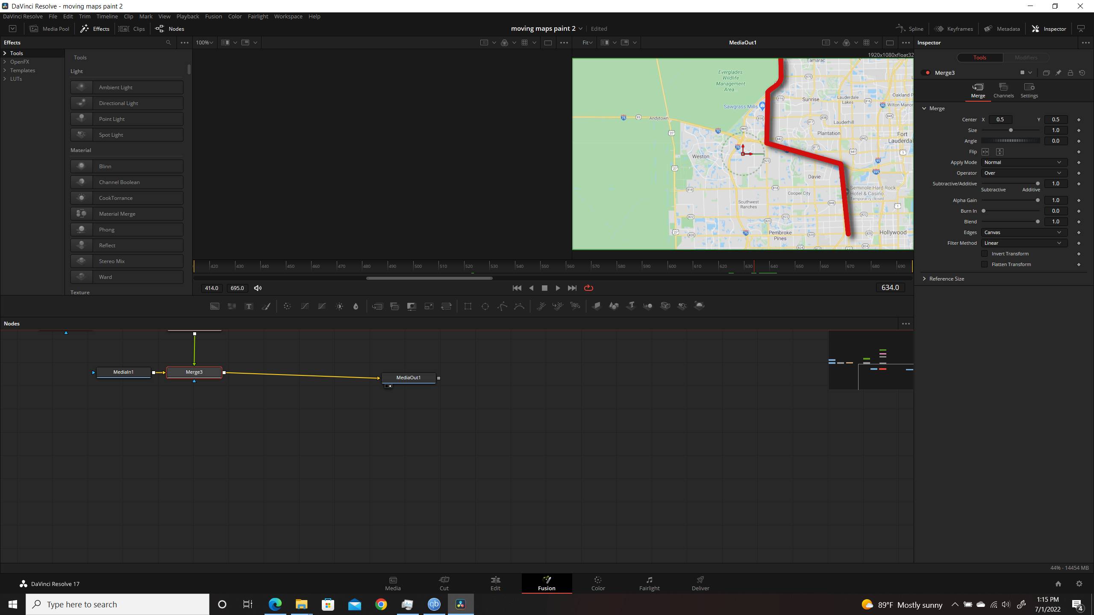Enable the Invert Transform checkbox
This screenshot has width=1094, height=615.
(985, 254)
